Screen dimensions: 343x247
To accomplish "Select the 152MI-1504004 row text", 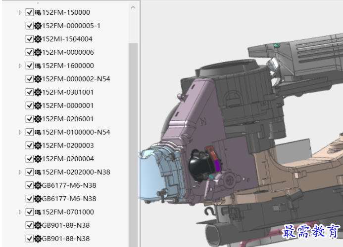I will tap(67, 39).
